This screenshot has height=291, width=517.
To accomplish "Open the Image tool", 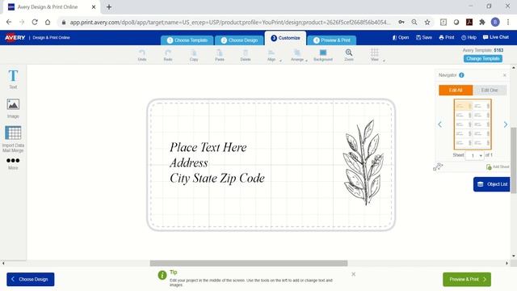I will pyautogui.click(x=13, y=108).
